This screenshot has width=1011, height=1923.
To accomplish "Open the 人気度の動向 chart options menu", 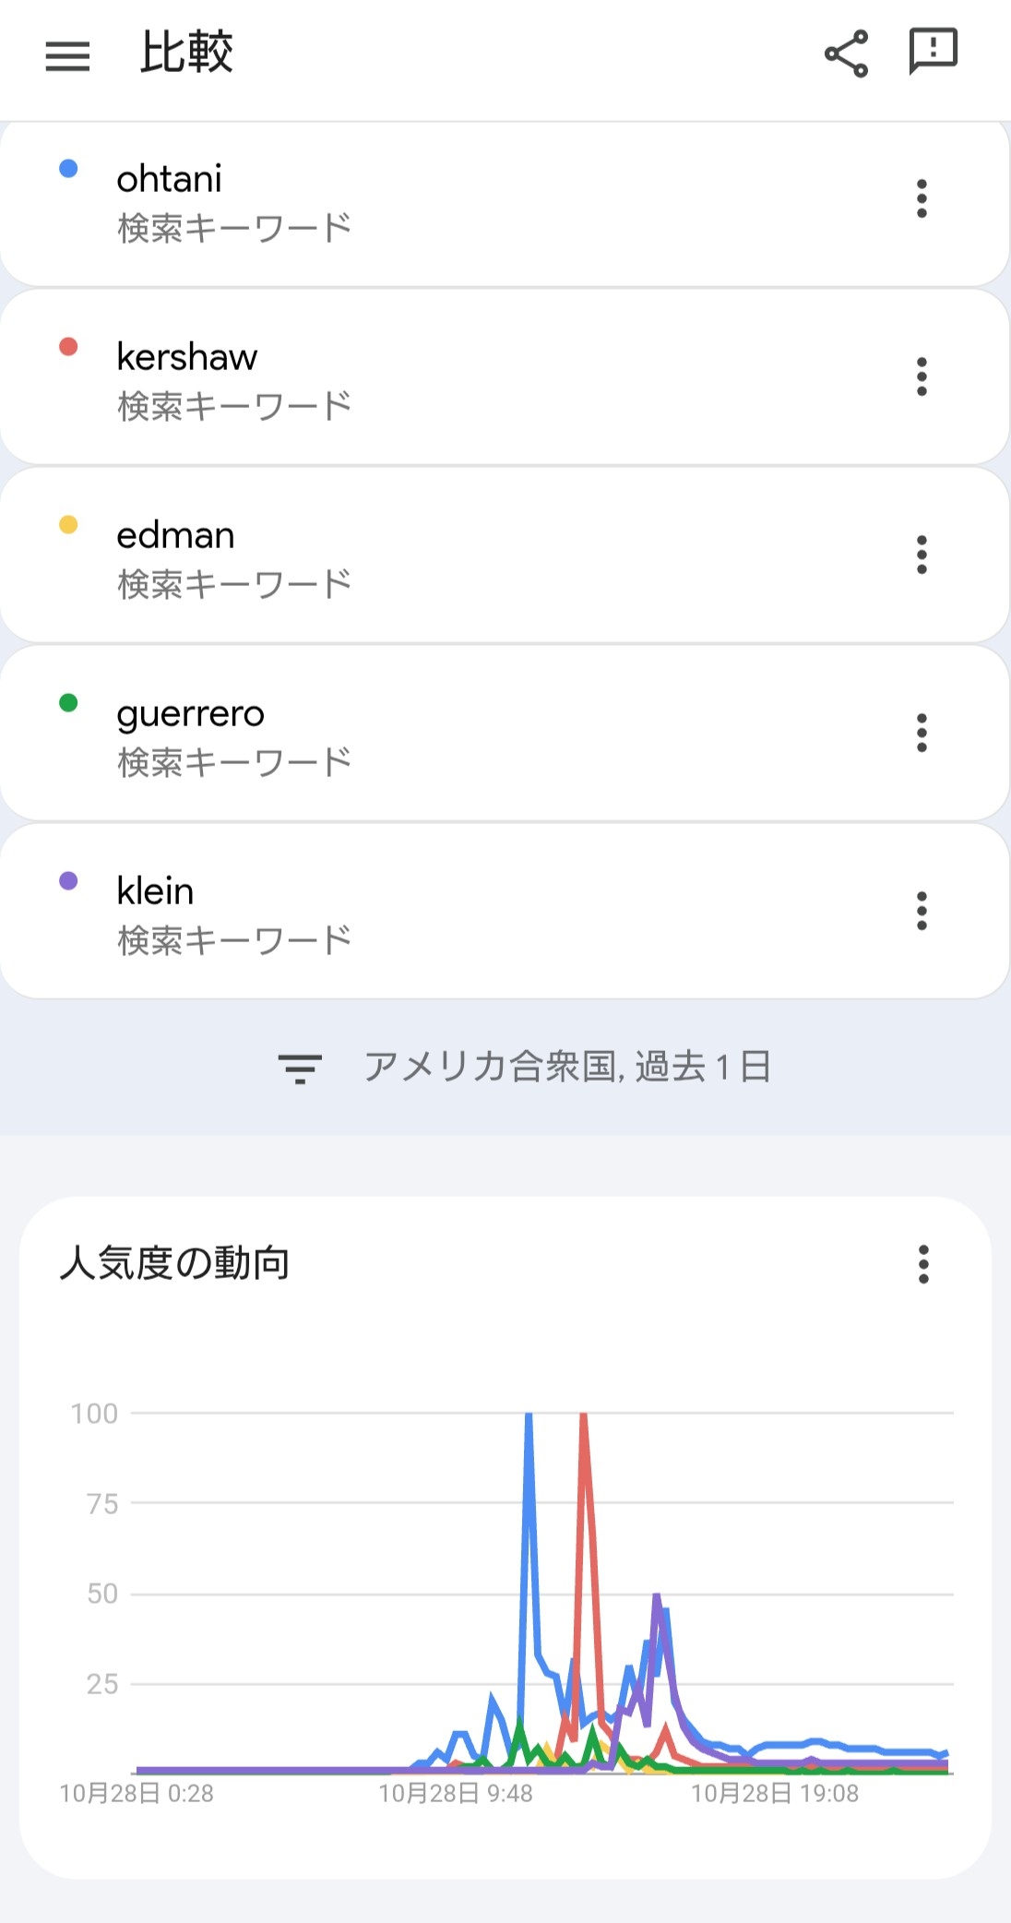I will [922, 1264].
